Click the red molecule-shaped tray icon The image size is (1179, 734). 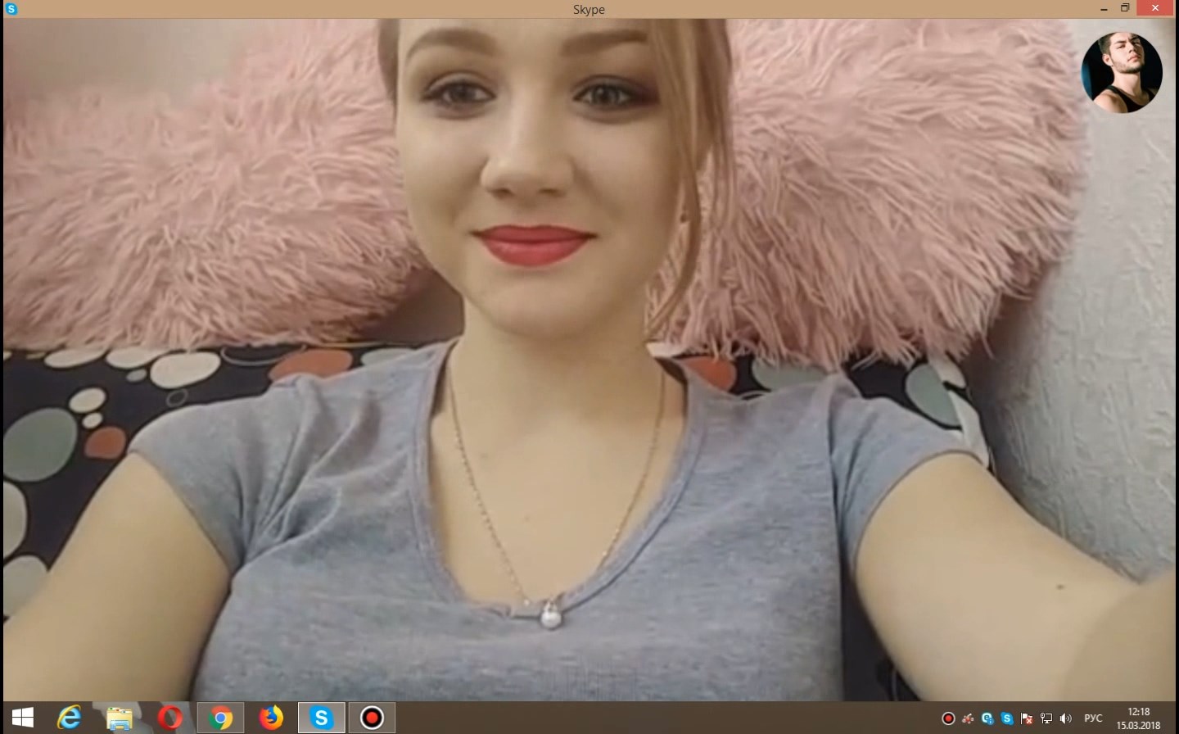pyautogui.click(x=969, y=718)
